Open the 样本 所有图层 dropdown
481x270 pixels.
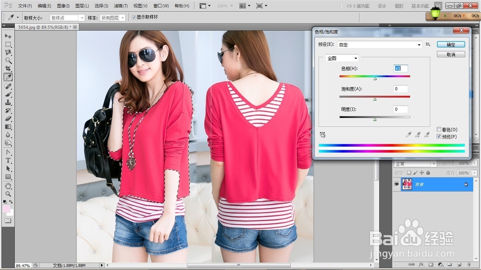coord(113,18)
